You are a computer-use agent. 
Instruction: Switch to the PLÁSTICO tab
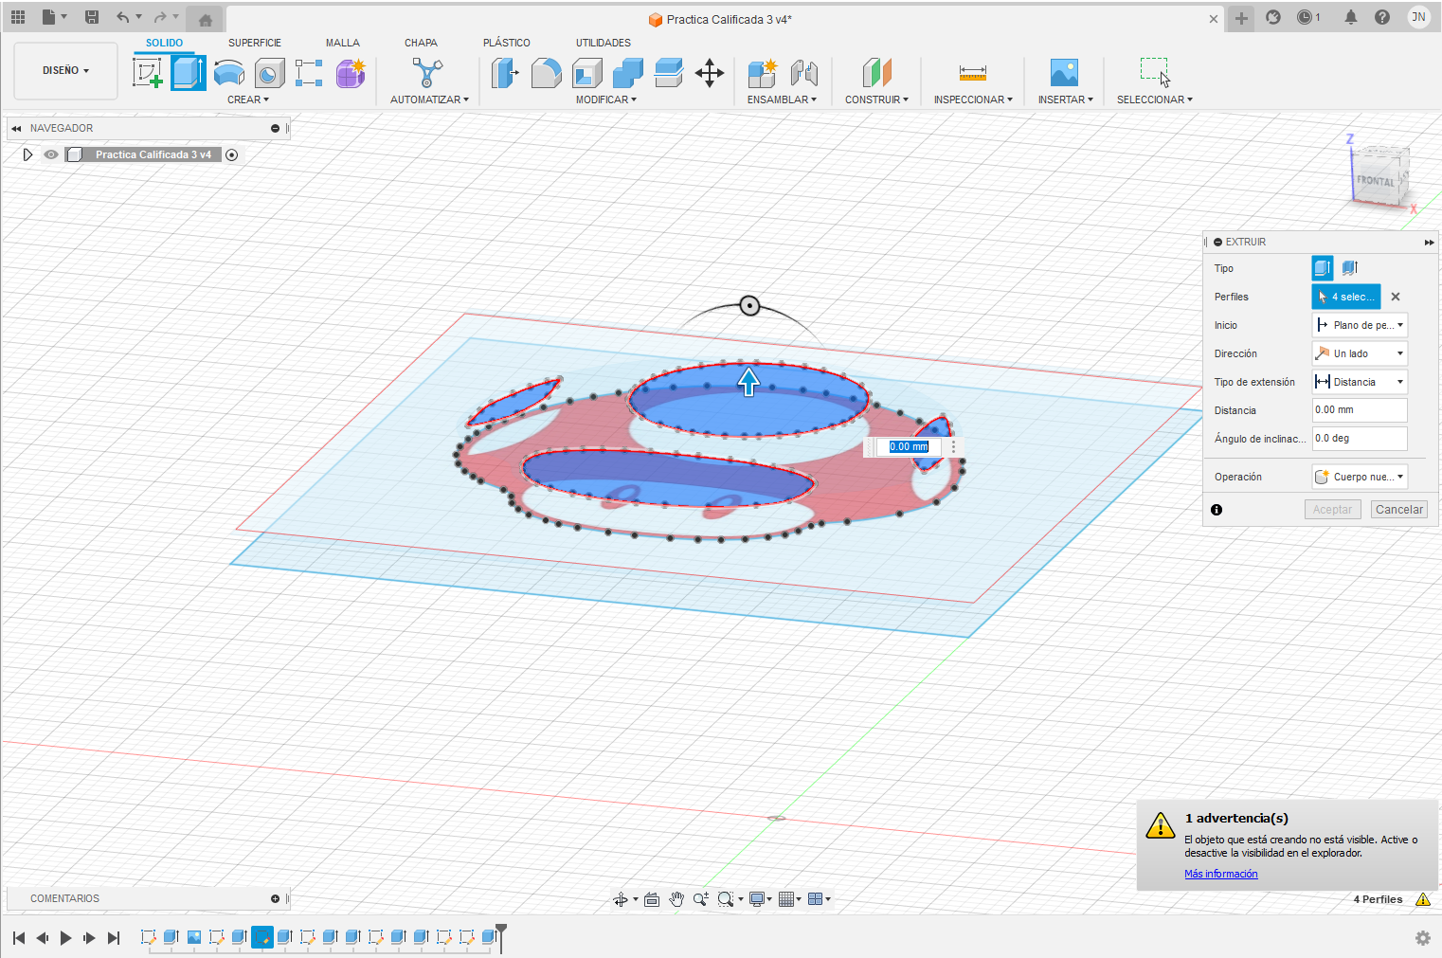coord(507,43)
